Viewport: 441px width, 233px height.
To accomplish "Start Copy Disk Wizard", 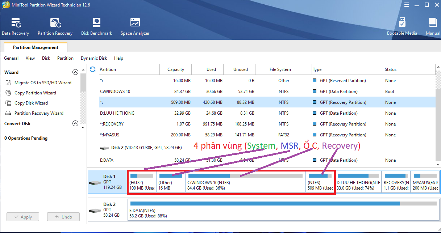I will coord(31,103).
